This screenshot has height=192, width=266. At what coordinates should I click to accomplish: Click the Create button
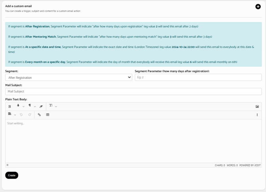point(12,175)
